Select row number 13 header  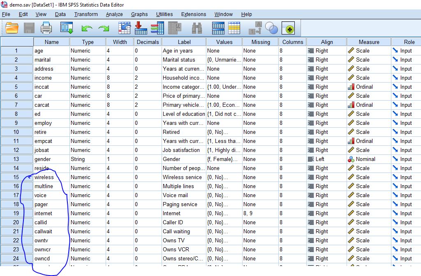[16, 159]
